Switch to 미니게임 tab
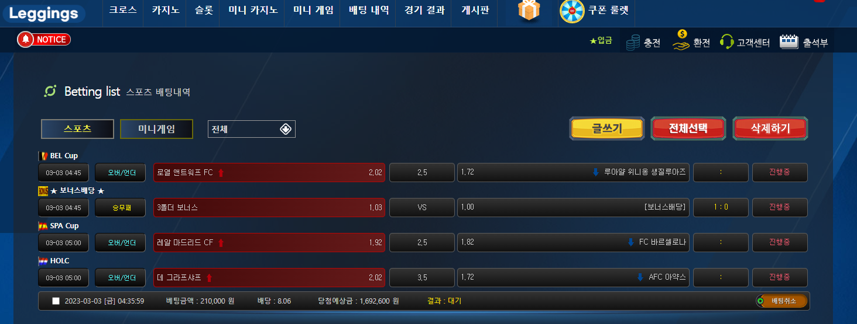 point(156,129)
